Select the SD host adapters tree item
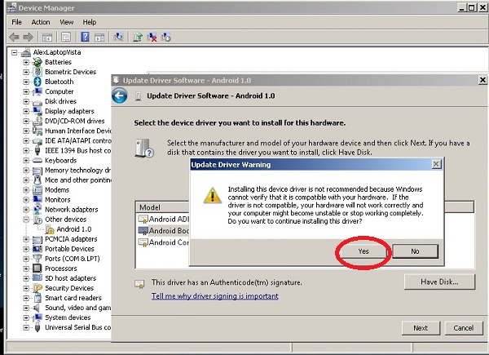The image size is (489, 355). (x=70, y=278)
